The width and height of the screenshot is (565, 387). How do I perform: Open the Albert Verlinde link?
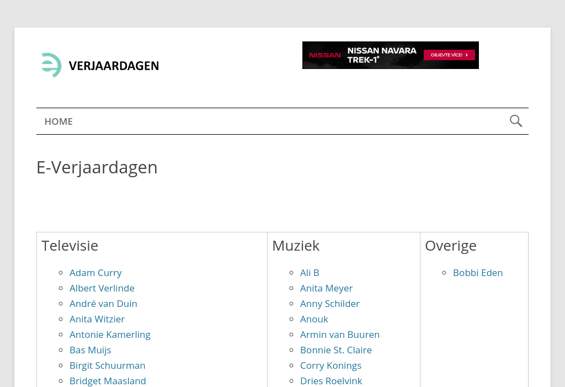coord(102,288)
